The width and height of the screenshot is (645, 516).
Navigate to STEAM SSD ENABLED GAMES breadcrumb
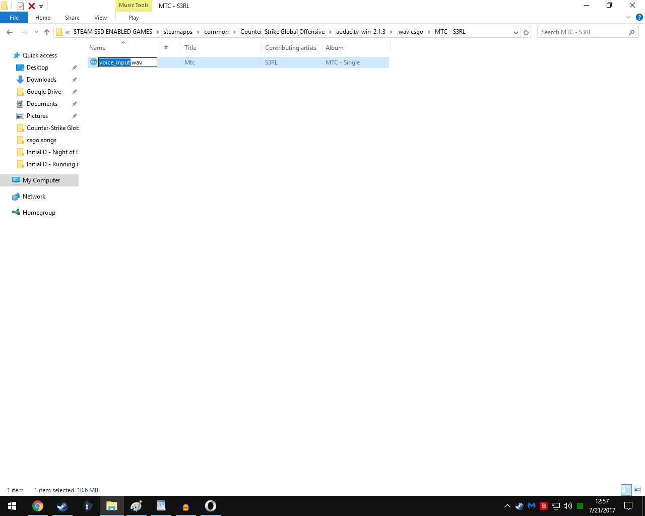point(113,32)
